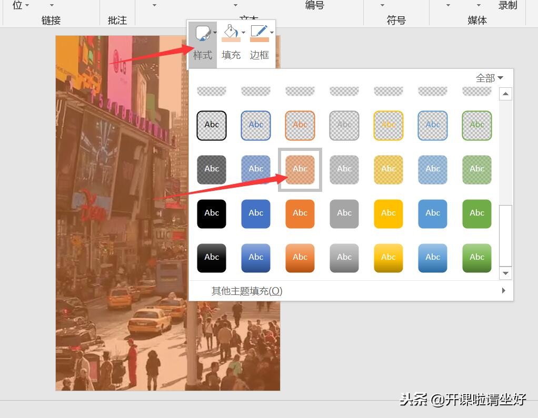Screen dimensions: 538x418
Task: Select gray outline transparent Abc style
Action: [344, 125]
